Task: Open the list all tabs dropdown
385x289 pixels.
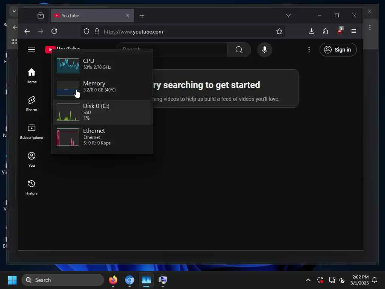Action: tap(288, 15)
